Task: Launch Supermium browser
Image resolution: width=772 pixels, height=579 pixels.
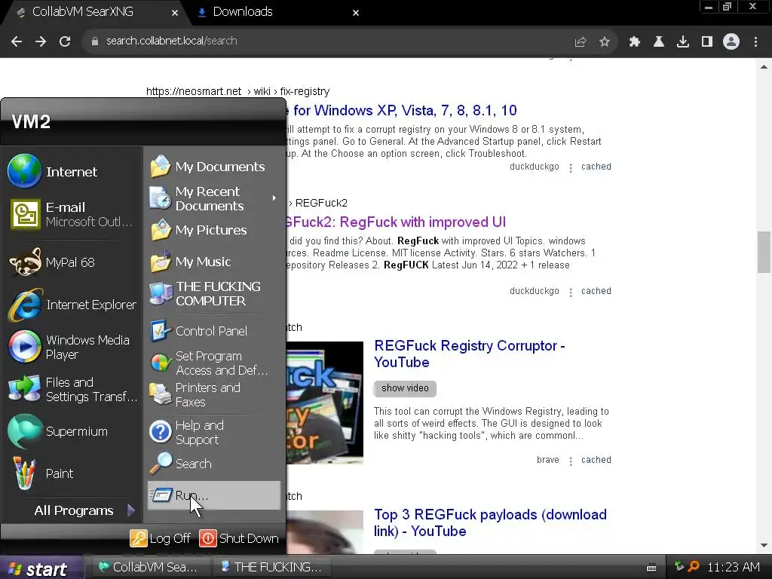Action: coord(72,431)
